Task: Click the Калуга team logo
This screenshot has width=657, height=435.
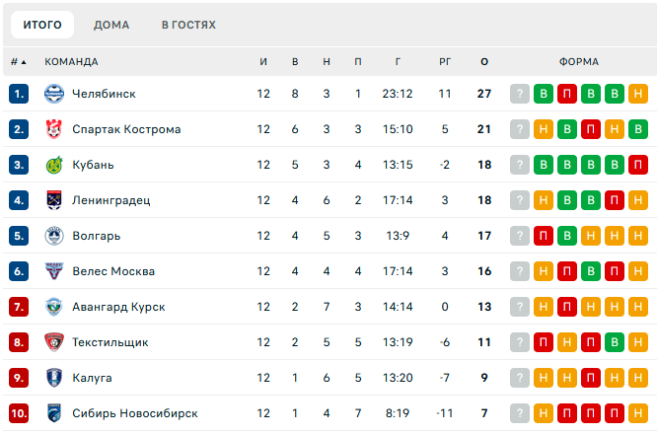Action: pos(54,378)
